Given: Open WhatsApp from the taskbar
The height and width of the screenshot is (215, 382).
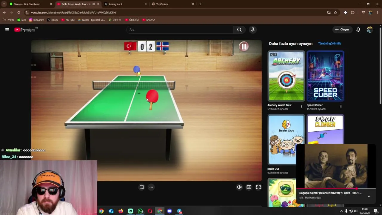Looking at the screenshot, I should (140, 211).
